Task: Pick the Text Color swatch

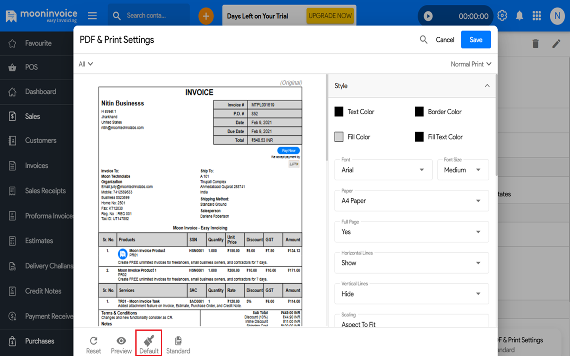Action: click(x=339, y=112)
